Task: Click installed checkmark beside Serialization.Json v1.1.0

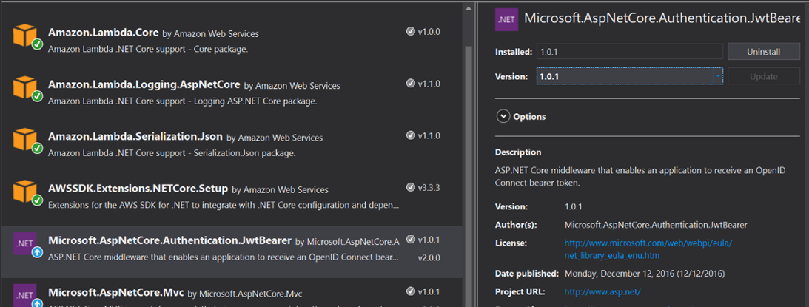Action: (x=411, y=135)
